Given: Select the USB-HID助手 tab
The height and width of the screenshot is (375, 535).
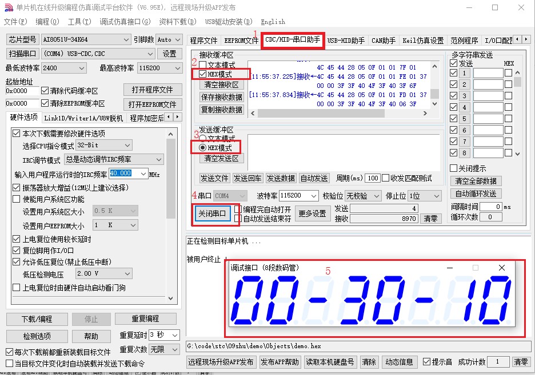Looking at the screenshot, I should 346,41.
